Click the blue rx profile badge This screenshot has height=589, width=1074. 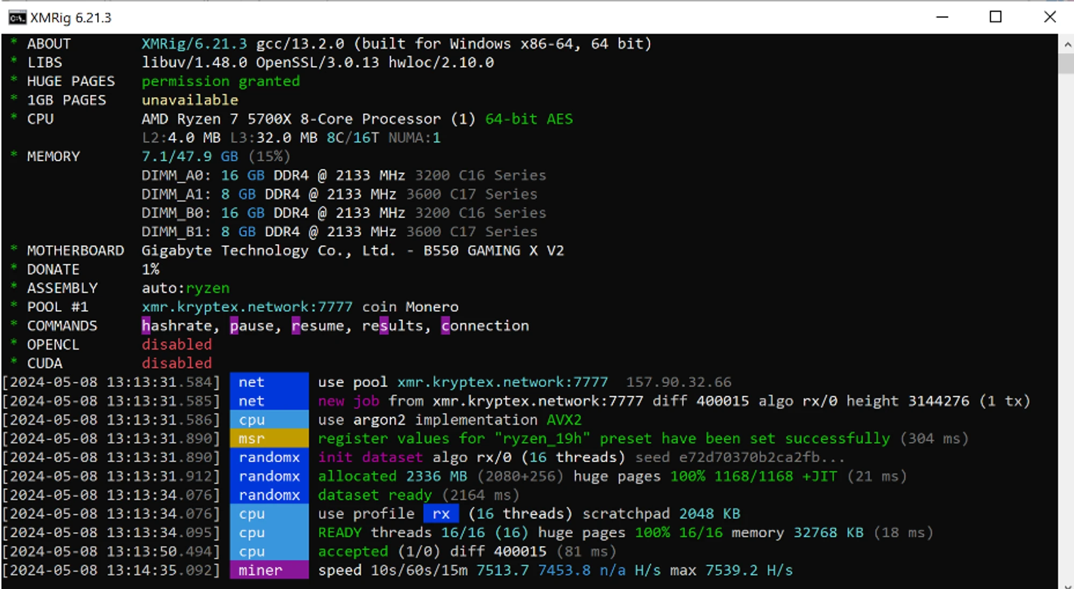click(441, 514)
